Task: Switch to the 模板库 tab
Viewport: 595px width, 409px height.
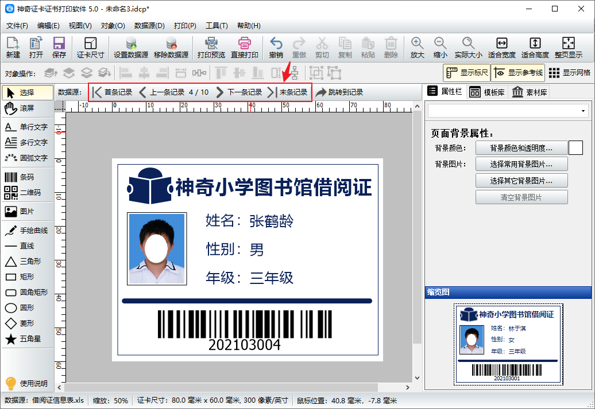Action: 487,92
